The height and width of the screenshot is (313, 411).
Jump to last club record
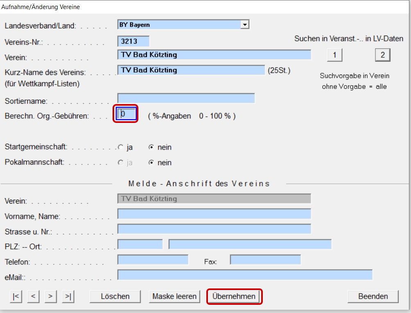(x=68, y=296)
